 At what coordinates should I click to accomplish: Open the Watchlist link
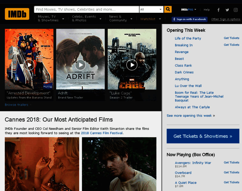pos(148,19)
